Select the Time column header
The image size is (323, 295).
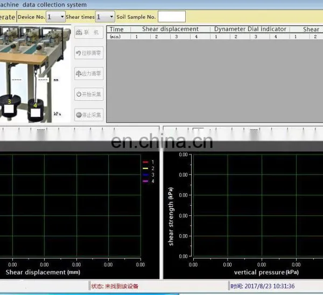(x=117, y=29)
